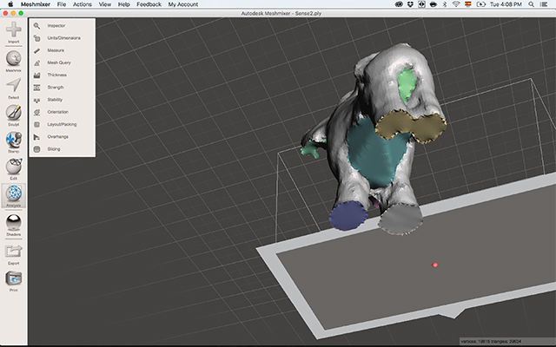This screenshot has width=556, height=347.
Task: Click the Analysis tool icon
Action: (14, 193)
